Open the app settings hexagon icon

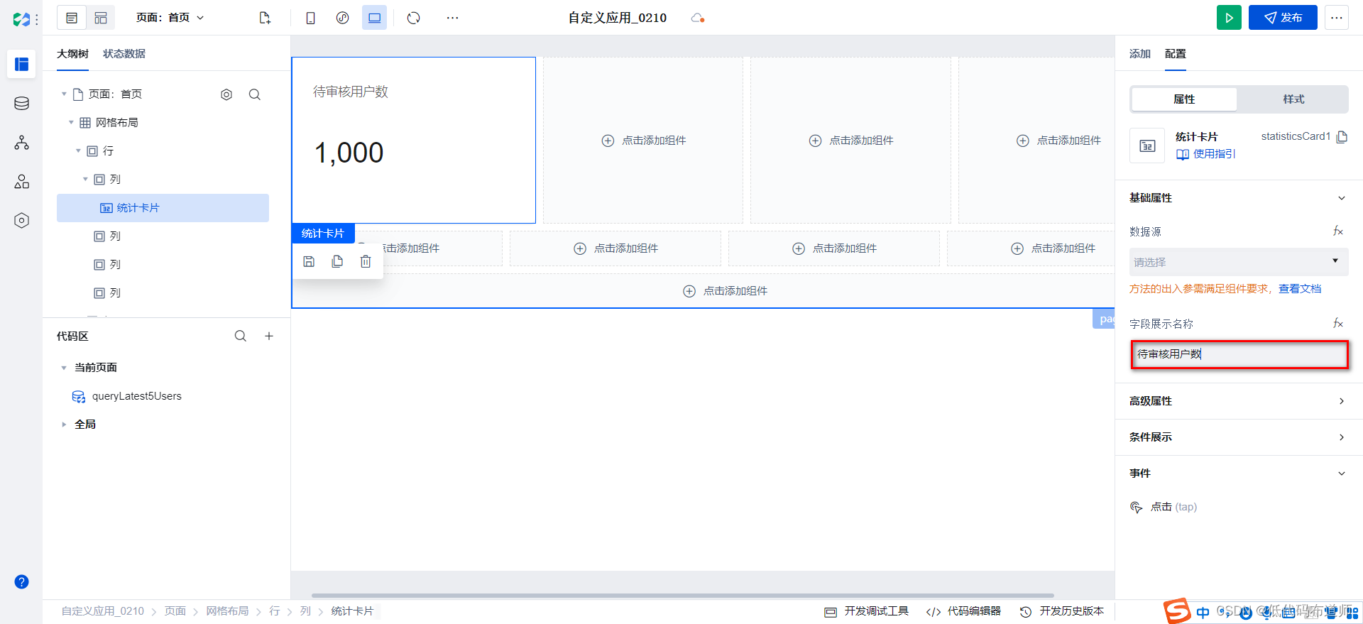[x=21, y=221]
